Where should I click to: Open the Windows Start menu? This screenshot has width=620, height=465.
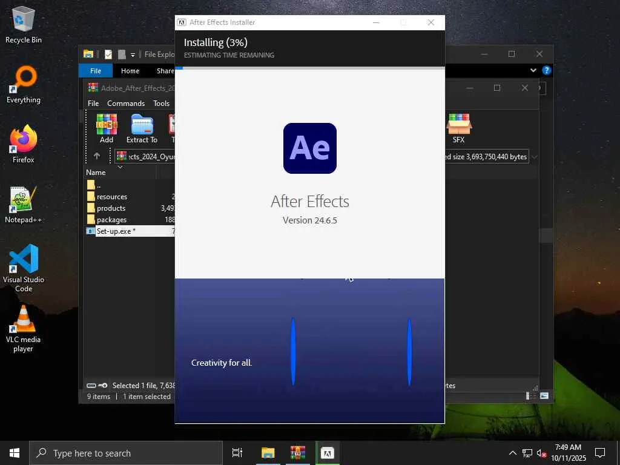click(15, 453)
